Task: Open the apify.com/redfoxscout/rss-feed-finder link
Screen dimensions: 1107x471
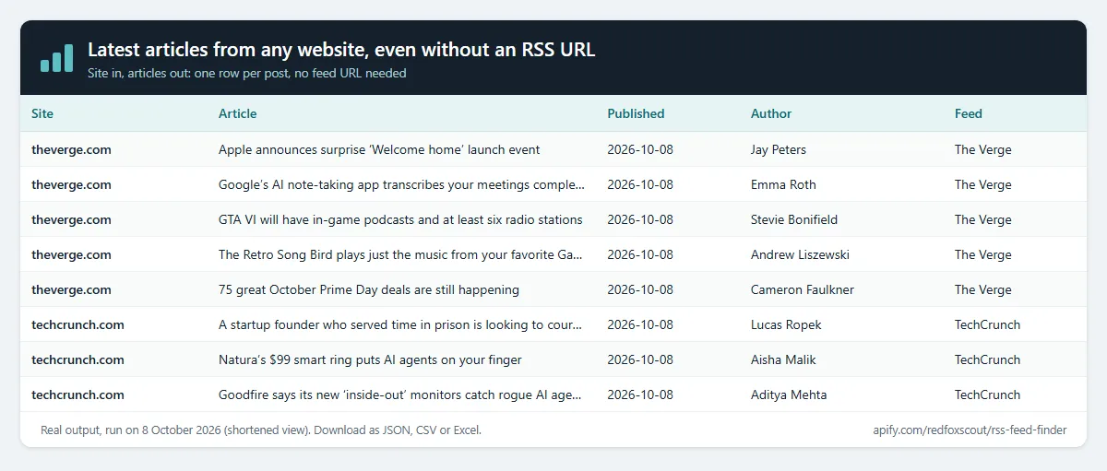Action: pos(970,430)
